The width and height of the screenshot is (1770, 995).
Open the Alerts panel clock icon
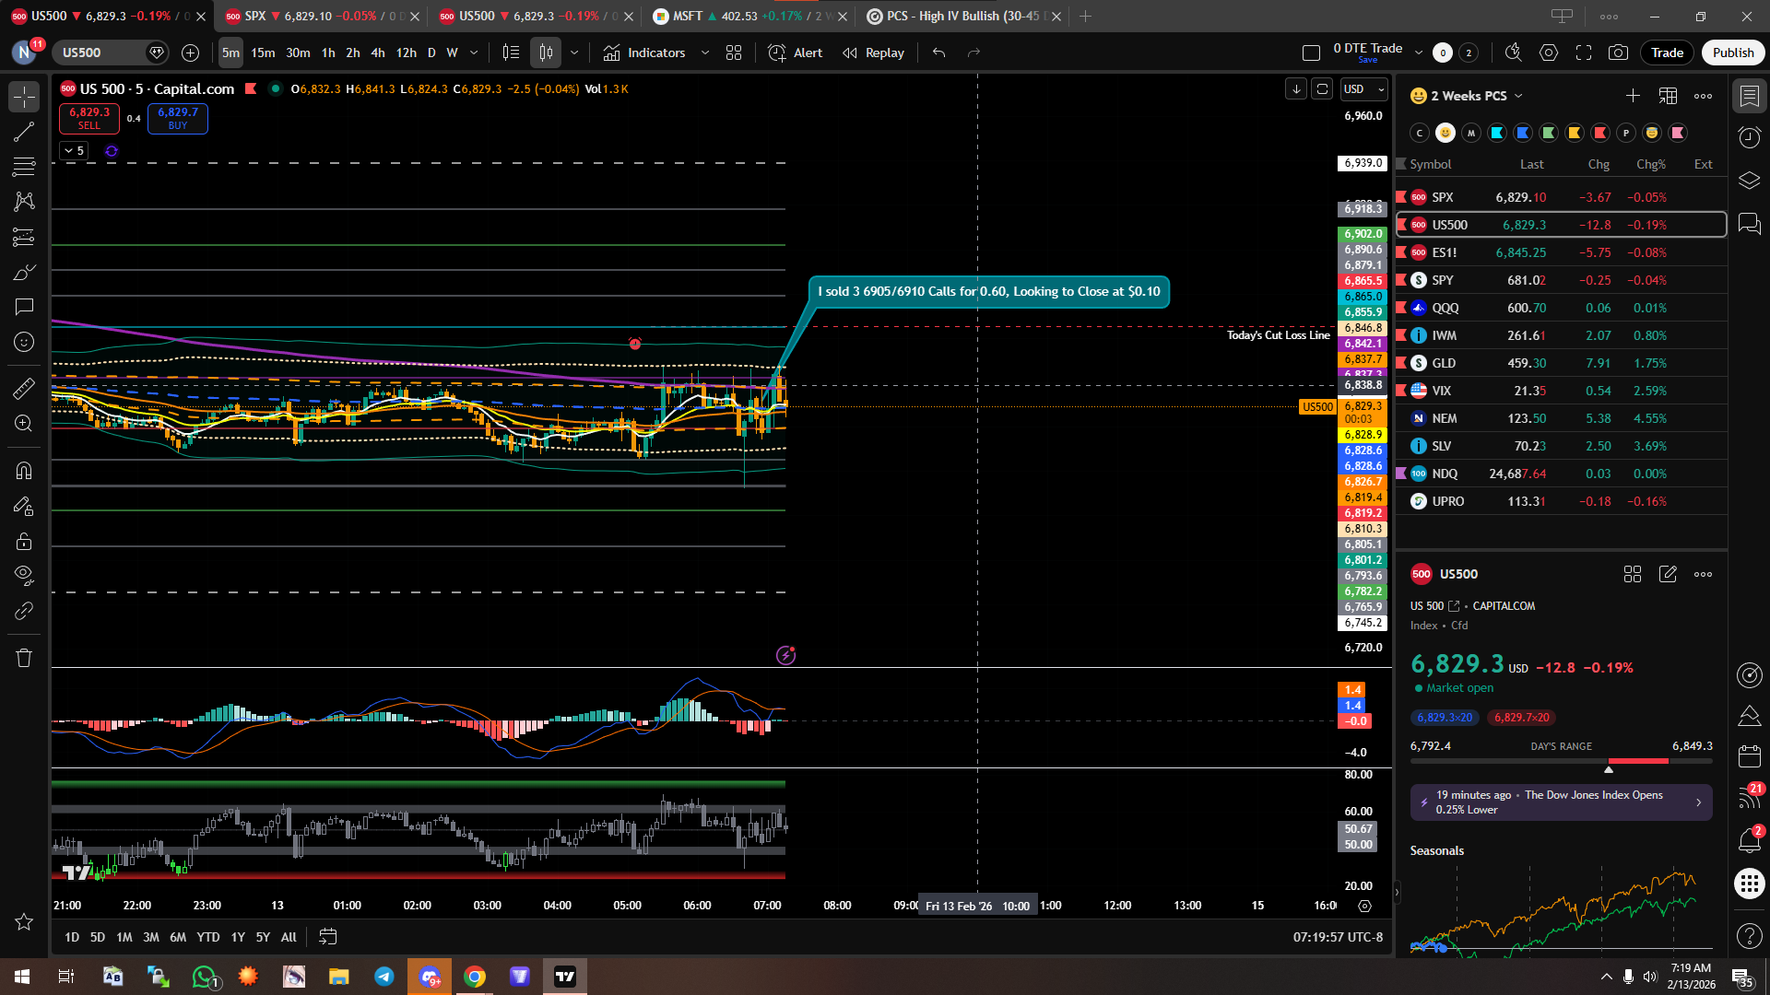pyautogui.click(x=1749, y=137)
